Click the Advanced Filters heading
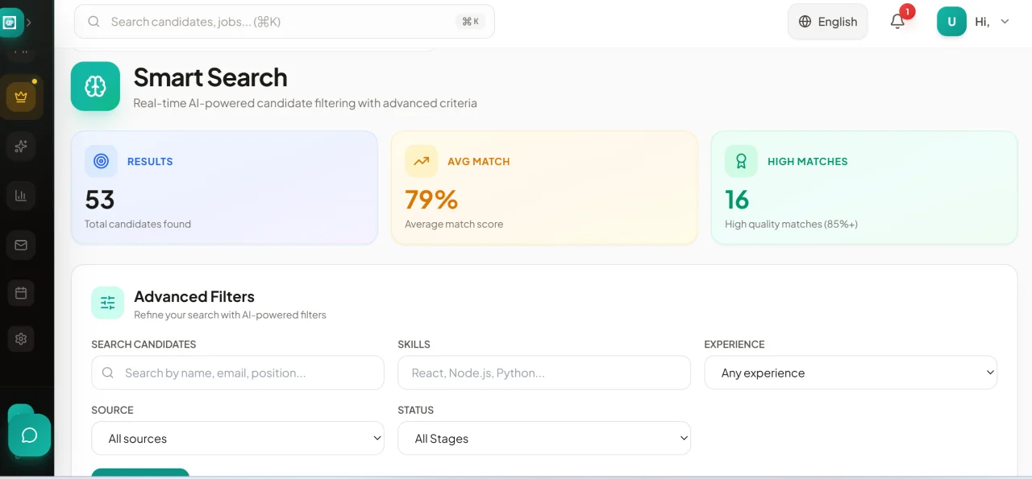 point(194,296)
